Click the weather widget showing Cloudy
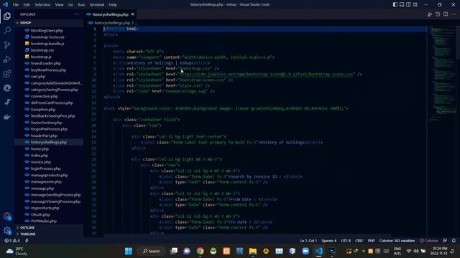This screenshot has height=258, width=460. pyautogui.click(x=17, y=251)
